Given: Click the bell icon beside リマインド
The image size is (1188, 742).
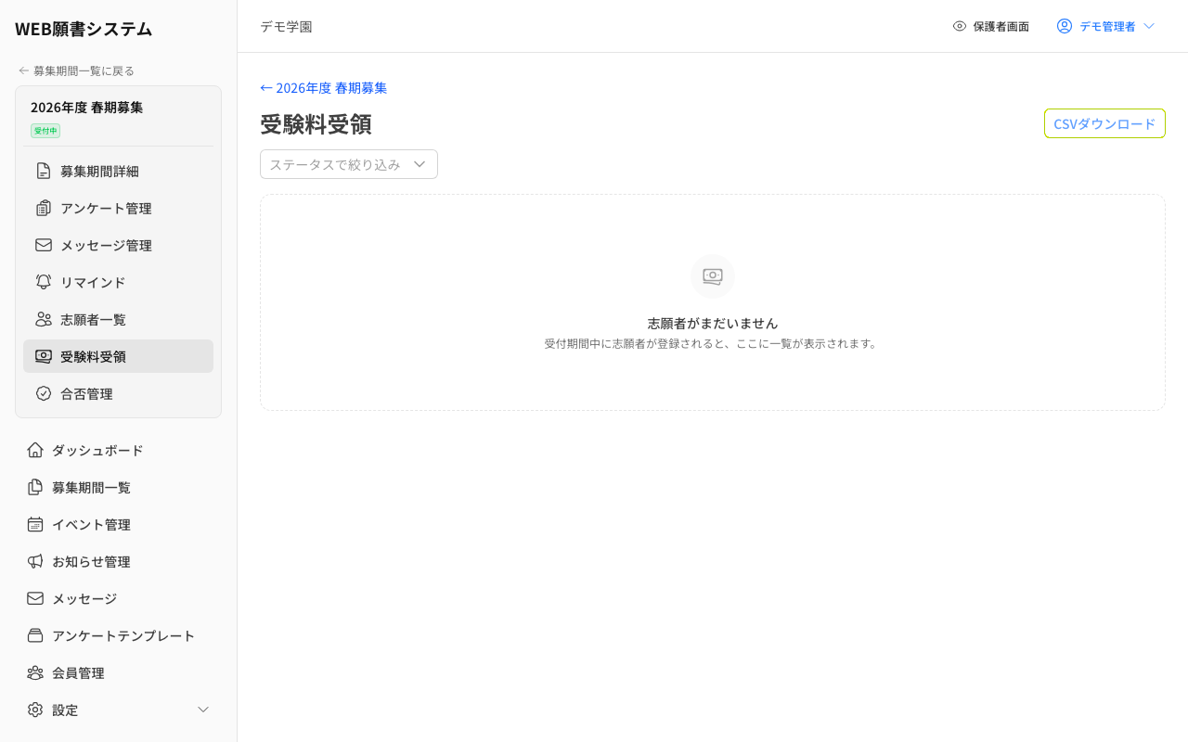Looking at the screenshot, I should click(x=44, y=282).
